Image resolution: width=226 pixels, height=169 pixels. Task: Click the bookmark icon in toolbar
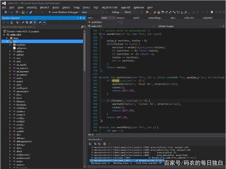(x=212, y=12)
